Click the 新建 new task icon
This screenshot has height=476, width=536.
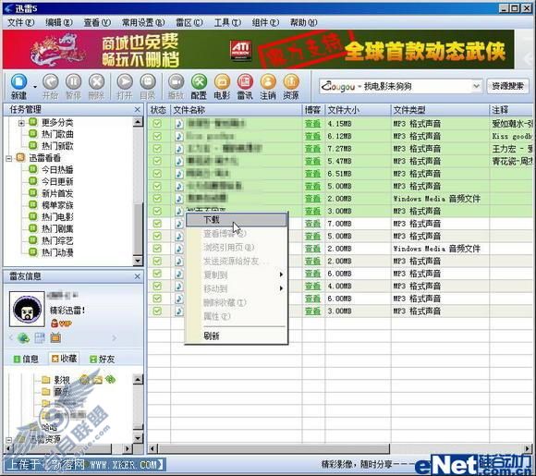pyautogui.click(x=18, y=82)
